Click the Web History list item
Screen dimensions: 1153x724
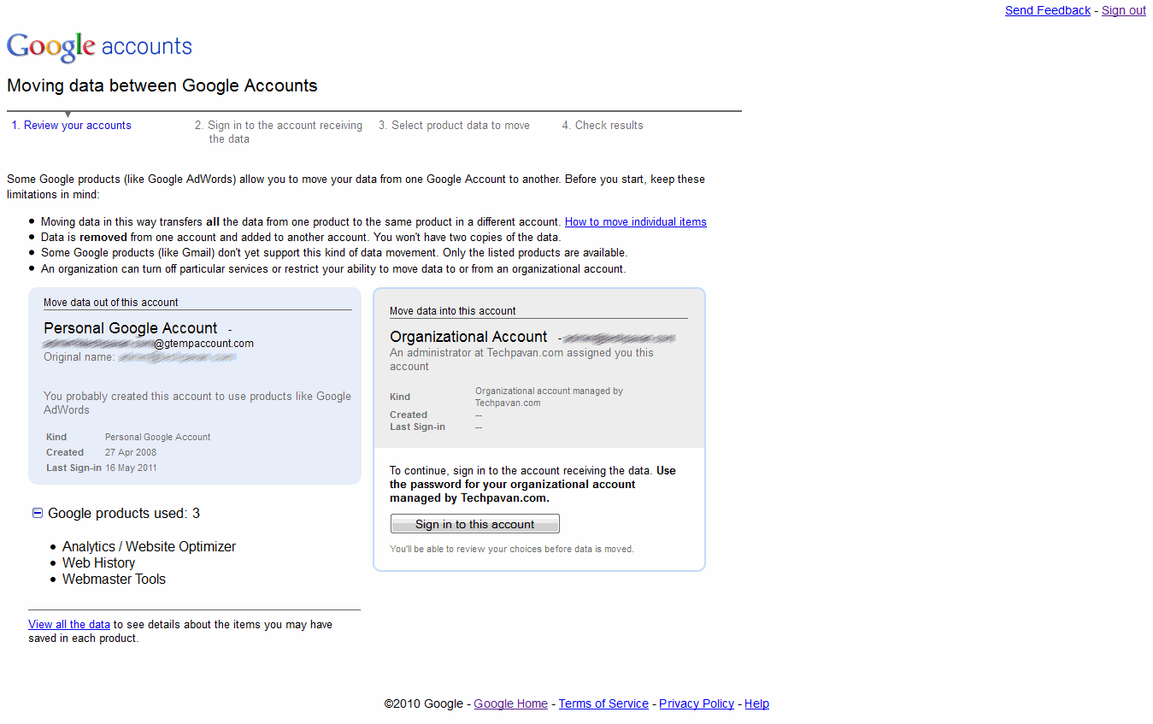tap(98, 562)
